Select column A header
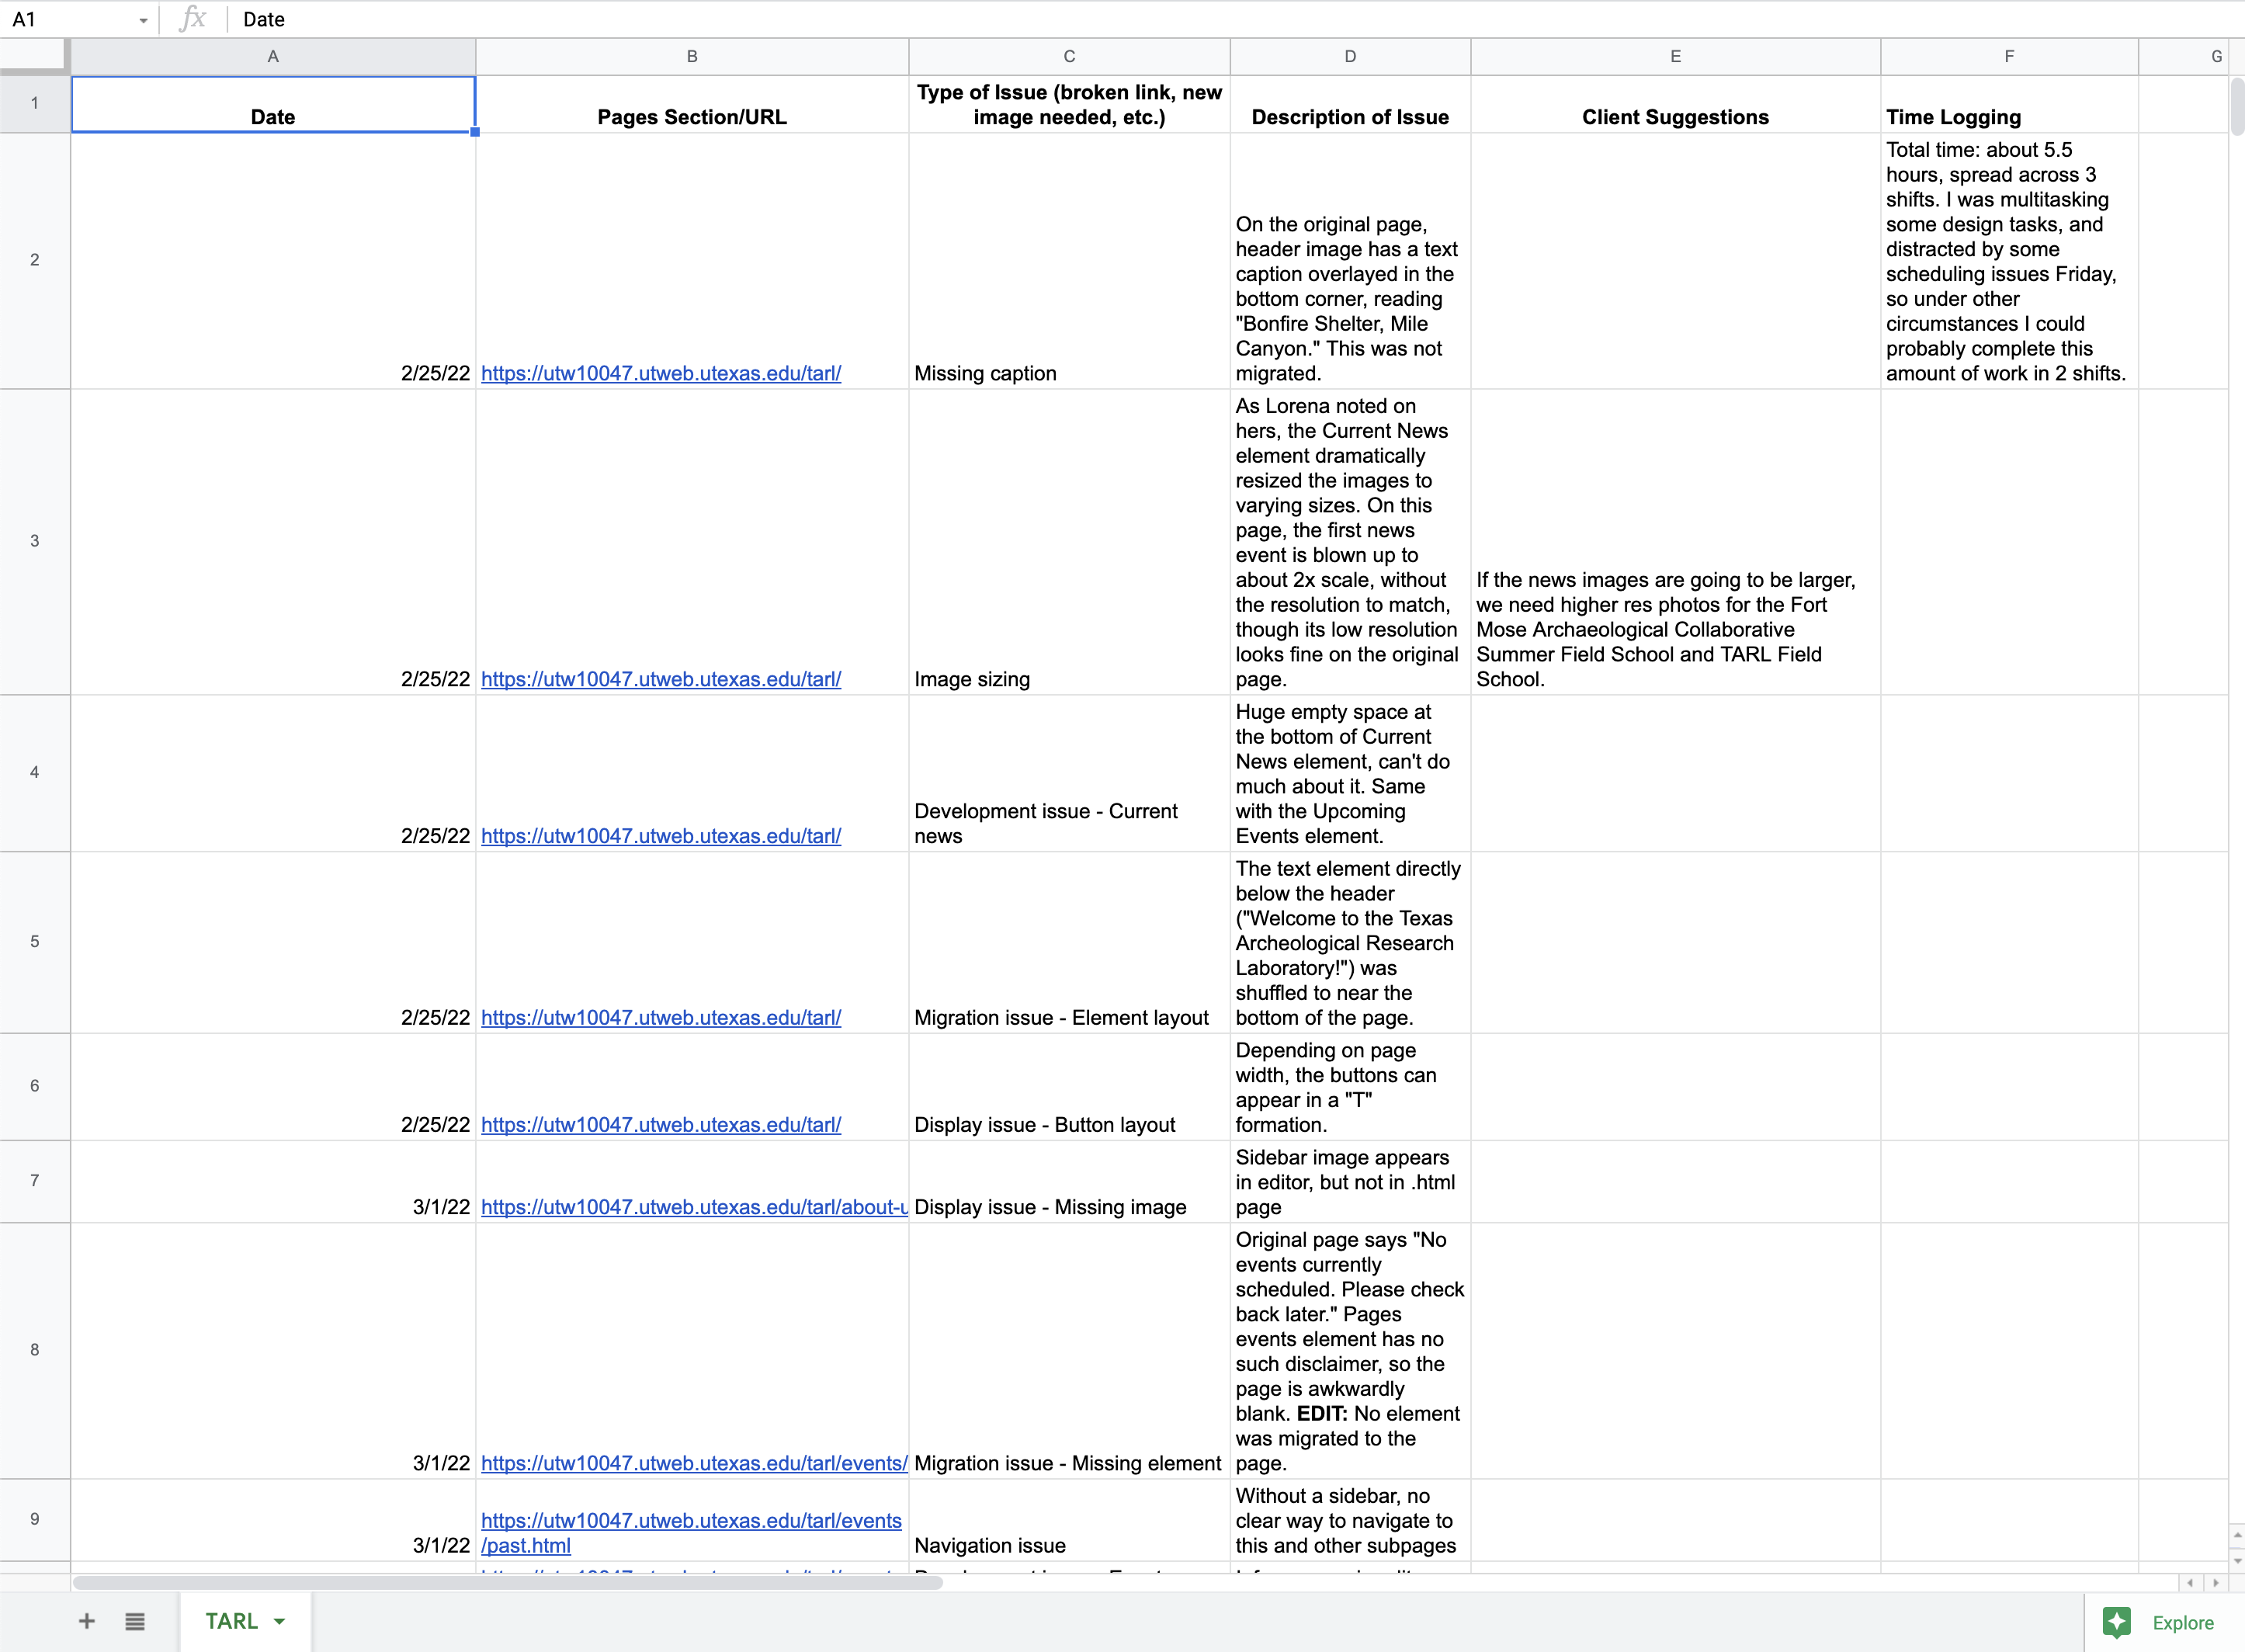This screenshot has width=2245, height=1652. point(273,56)
